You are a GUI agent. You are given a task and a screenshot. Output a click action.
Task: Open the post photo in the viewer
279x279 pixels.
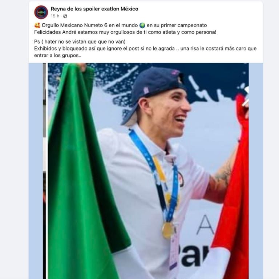[146, 171]
